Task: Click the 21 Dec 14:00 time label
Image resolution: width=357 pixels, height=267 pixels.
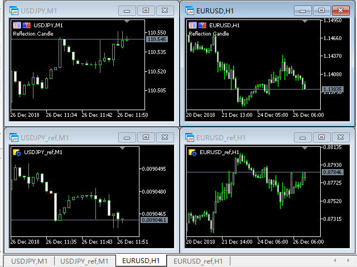Action: pyautogui.click(x=237, y=242)
